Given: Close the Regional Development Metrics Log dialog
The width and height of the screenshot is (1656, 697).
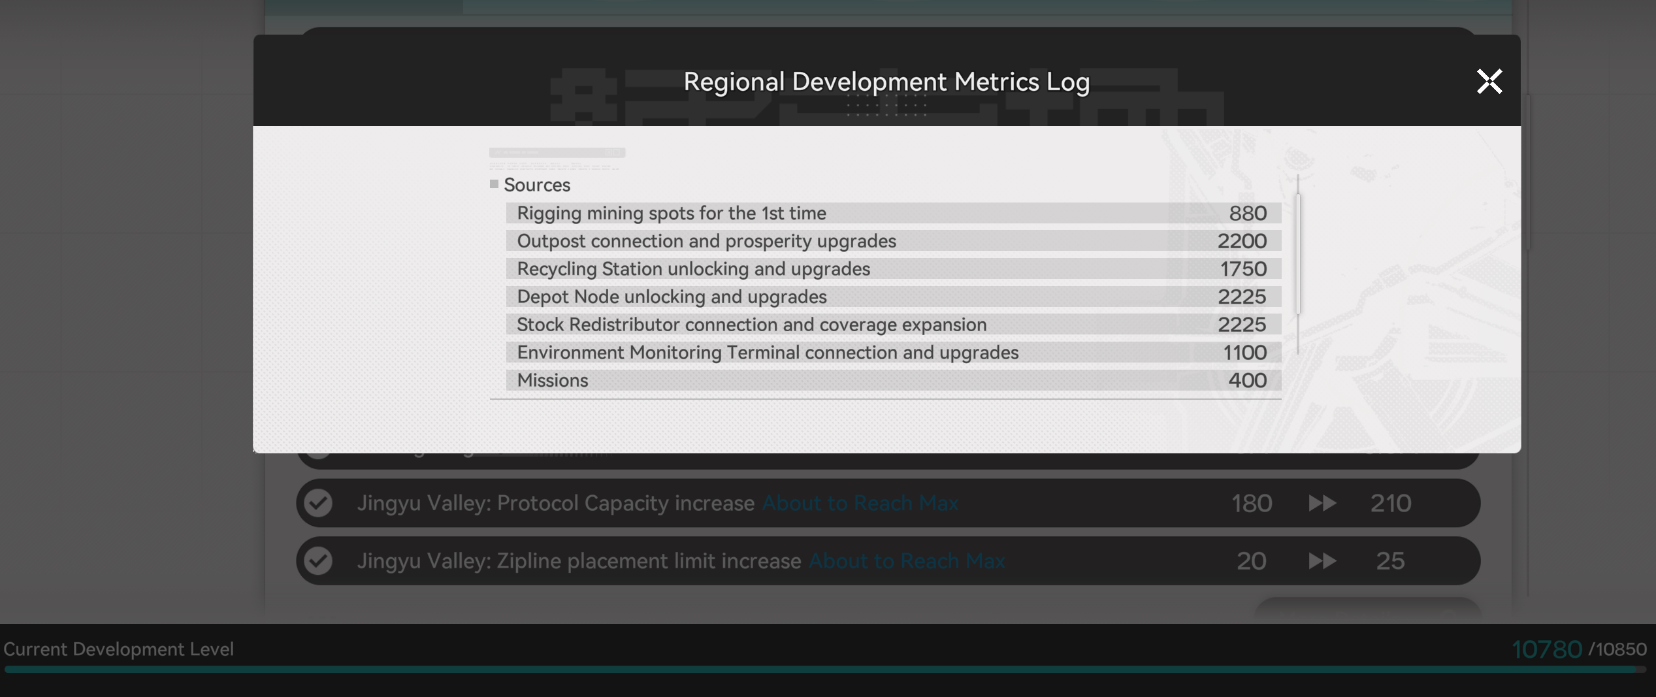Looking at the screenshot, I should click(1489, 82).
